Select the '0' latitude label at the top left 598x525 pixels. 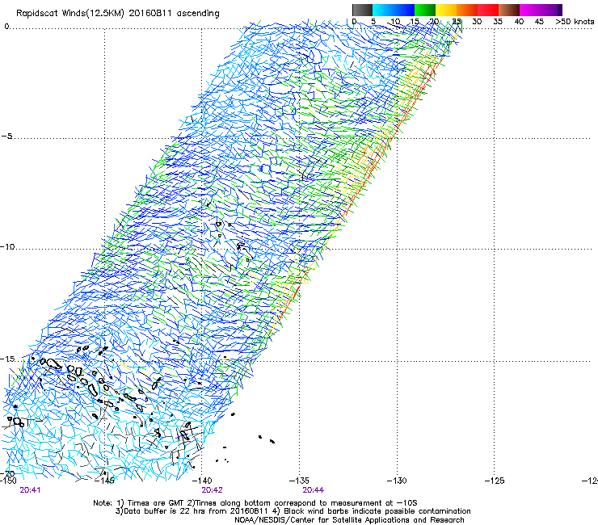6,27
